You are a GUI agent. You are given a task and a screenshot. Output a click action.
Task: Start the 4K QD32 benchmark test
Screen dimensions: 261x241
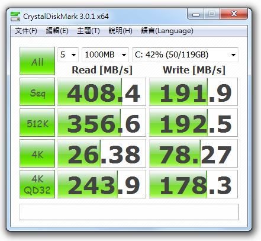click(37, 184)
